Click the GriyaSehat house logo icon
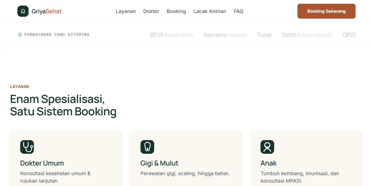The width and height of the screenshot is (373, 186). point(23,11)
